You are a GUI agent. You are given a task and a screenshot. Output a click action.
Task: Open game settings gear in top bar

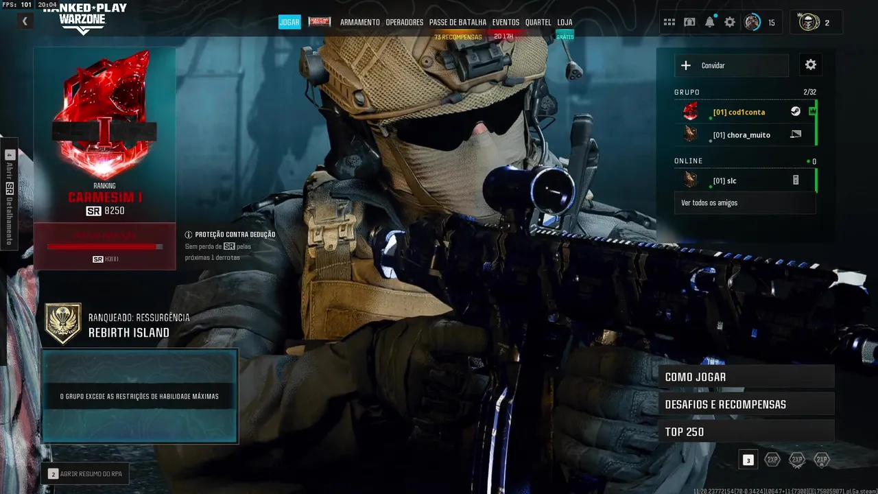click(x=730, y=22)
